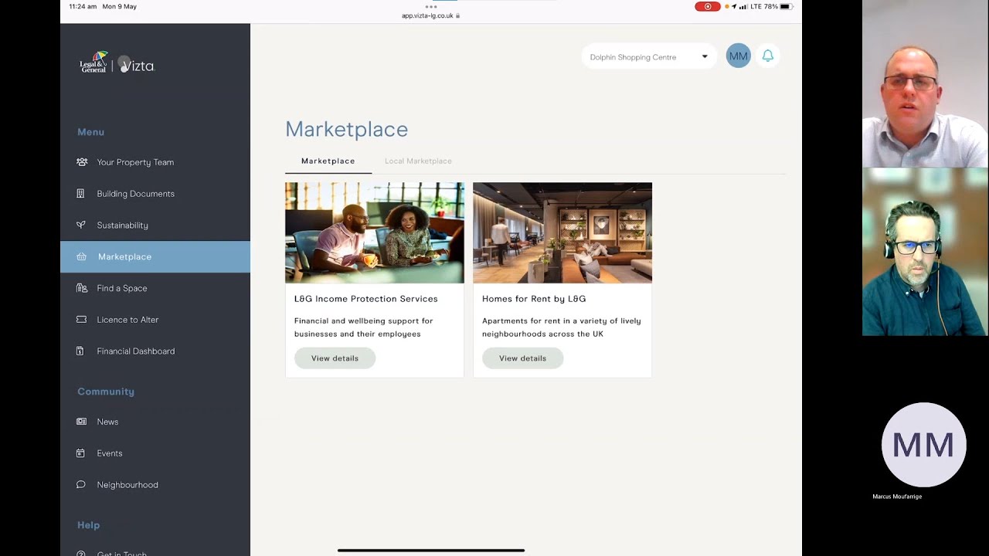Click the Find a Space icon
Viewport: 989px width, 556px height.
81,288
